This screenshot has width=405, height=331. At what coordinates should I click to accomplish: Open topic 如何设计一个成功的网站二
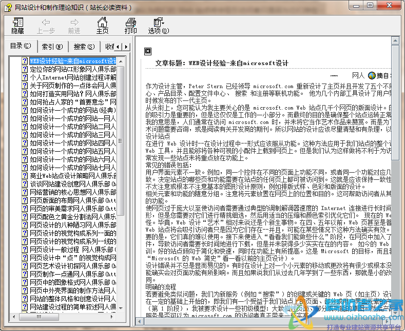(73, 127)
